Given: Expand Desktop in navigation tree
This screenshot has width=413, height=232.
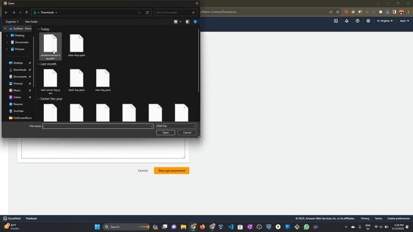Looking at the screenshot, I should [x=7, y=35].
